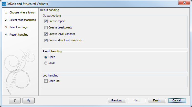Choose the Save result handling option
The height and width of the screenshot is (107, 192).
[x=46, y=63]
